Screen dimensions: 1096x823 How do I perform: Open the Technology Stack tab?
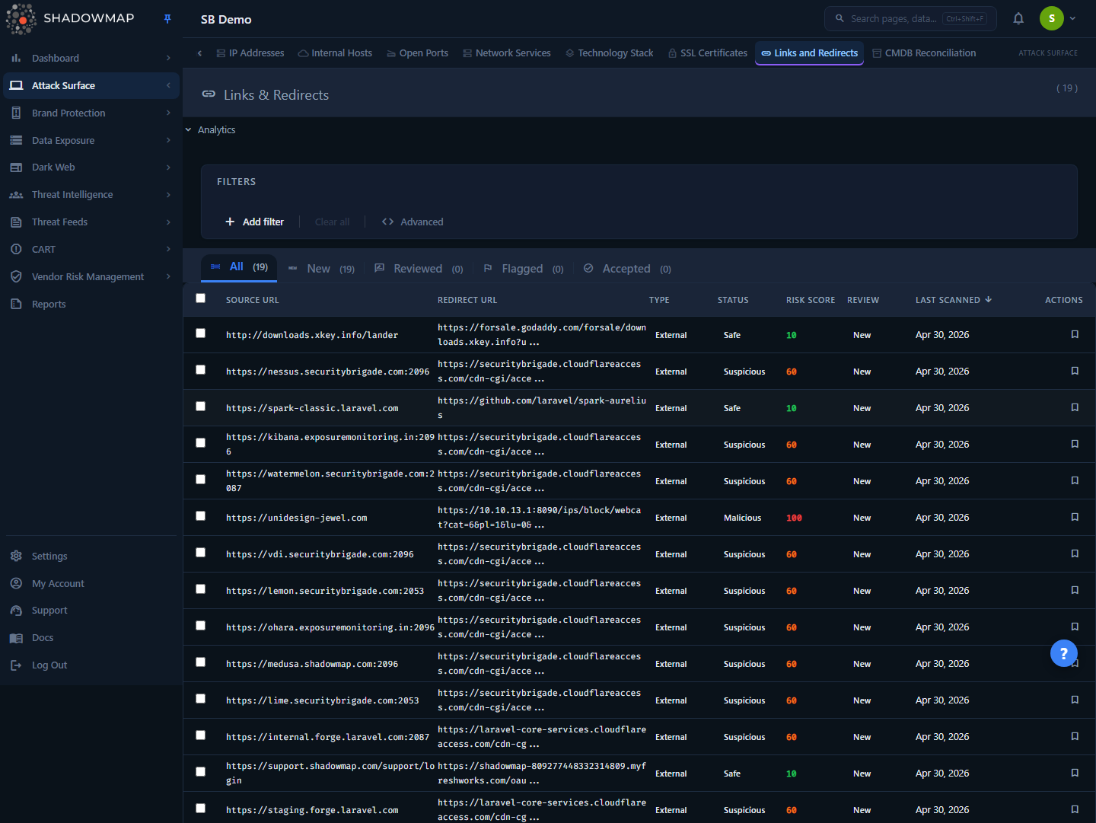[x=609, y=53]
